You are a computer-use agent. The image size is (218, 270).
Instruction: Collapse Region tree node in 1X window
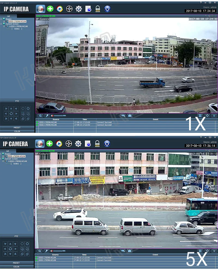point(1,19)
